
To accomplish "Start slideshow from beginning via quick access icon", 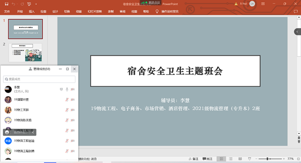I will (29, 4).
